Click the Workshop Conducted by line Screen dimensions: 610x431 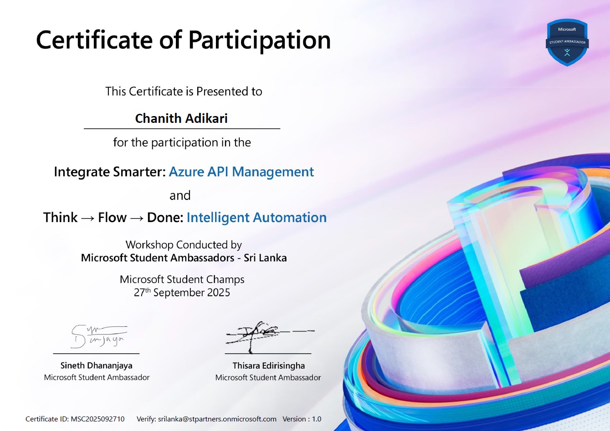184,245
